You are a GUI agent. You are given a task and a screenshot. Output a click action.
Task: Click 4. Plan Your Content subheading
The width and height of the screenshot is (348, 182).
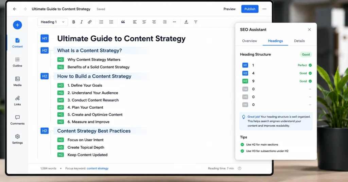tap(85, 107)
